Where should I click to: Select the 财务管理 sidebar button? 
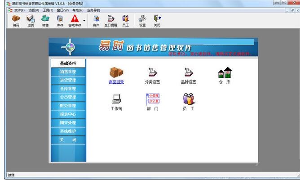[x=68, y=106]
